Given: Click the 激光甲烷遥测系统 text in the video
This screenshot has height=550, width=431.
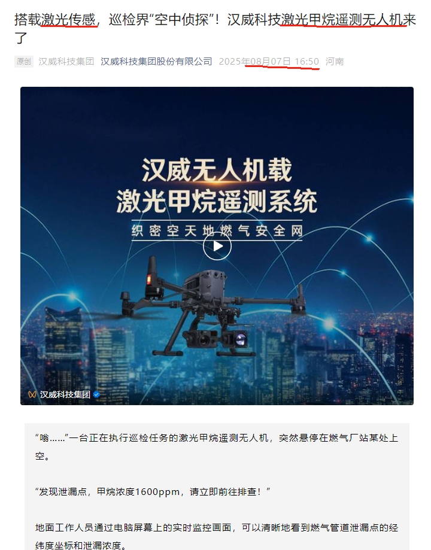Looking at the screenshot, I should (x=217, y=201).
